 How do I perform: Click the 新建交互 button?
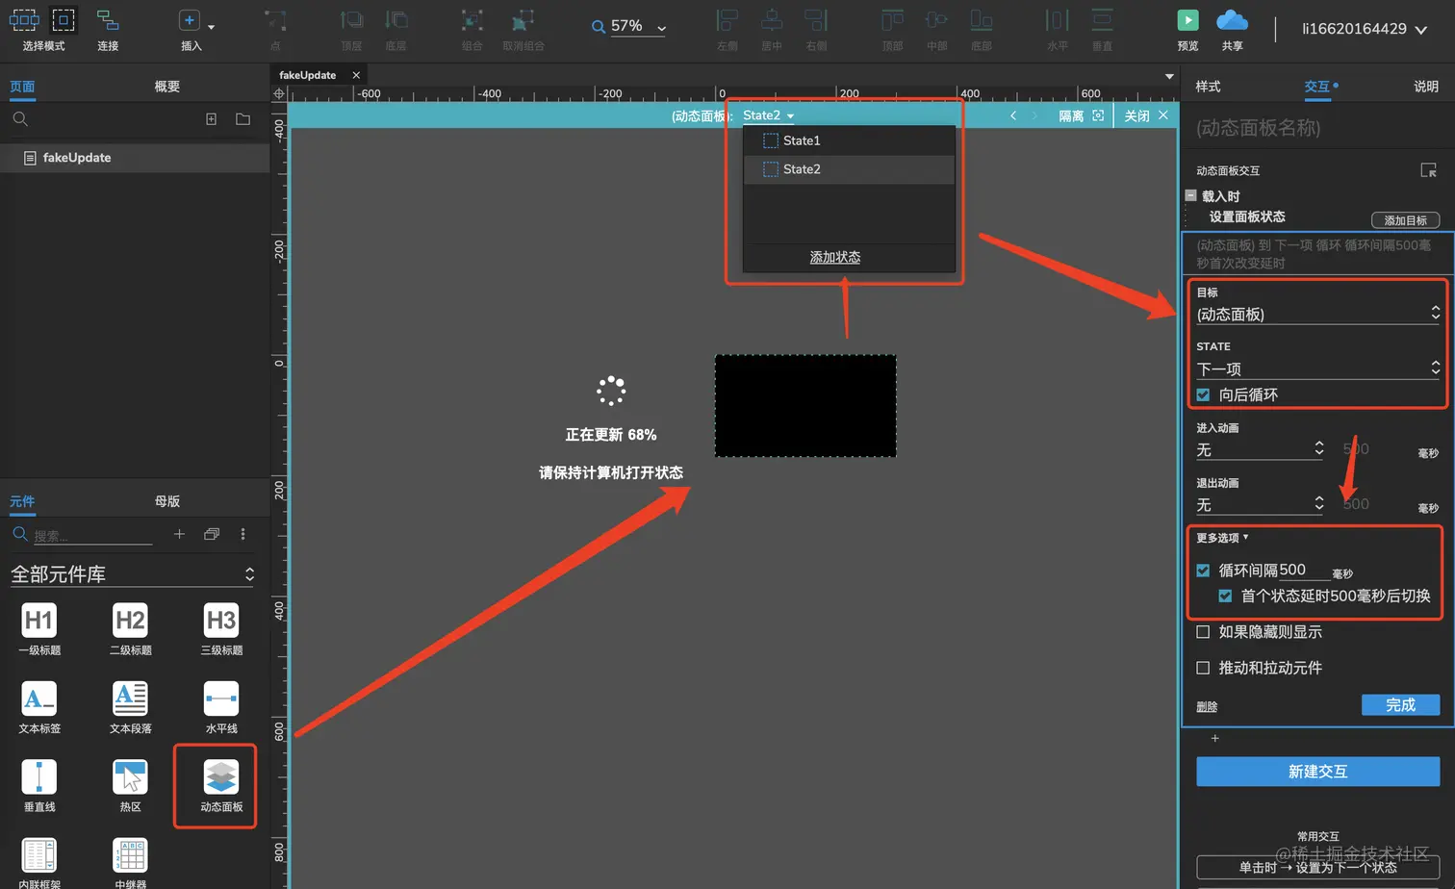tap(1317, 772)
